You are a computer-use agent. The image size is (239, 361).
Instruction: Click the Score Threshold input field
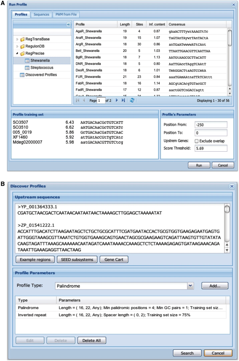[211, 149]
